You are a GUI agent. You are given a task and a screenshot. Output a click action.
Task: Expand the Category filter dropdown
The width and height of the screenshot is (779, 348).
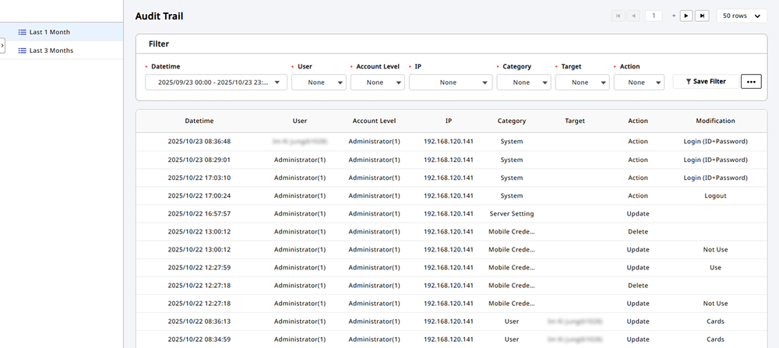point(523,83)
